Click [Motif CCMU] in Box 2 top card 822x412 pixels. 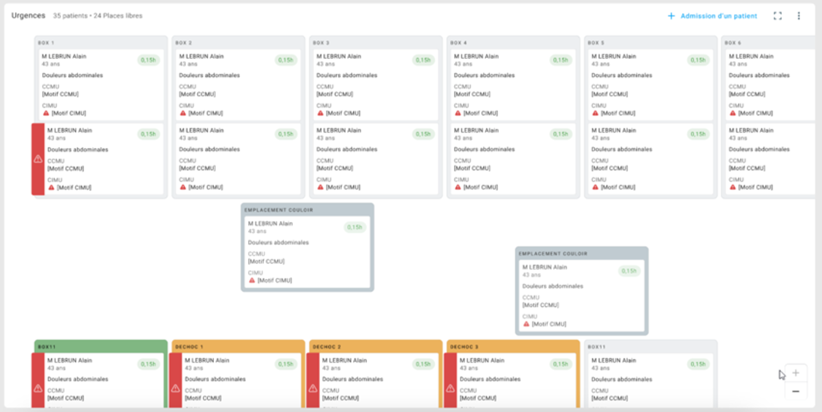pos(197,94)
